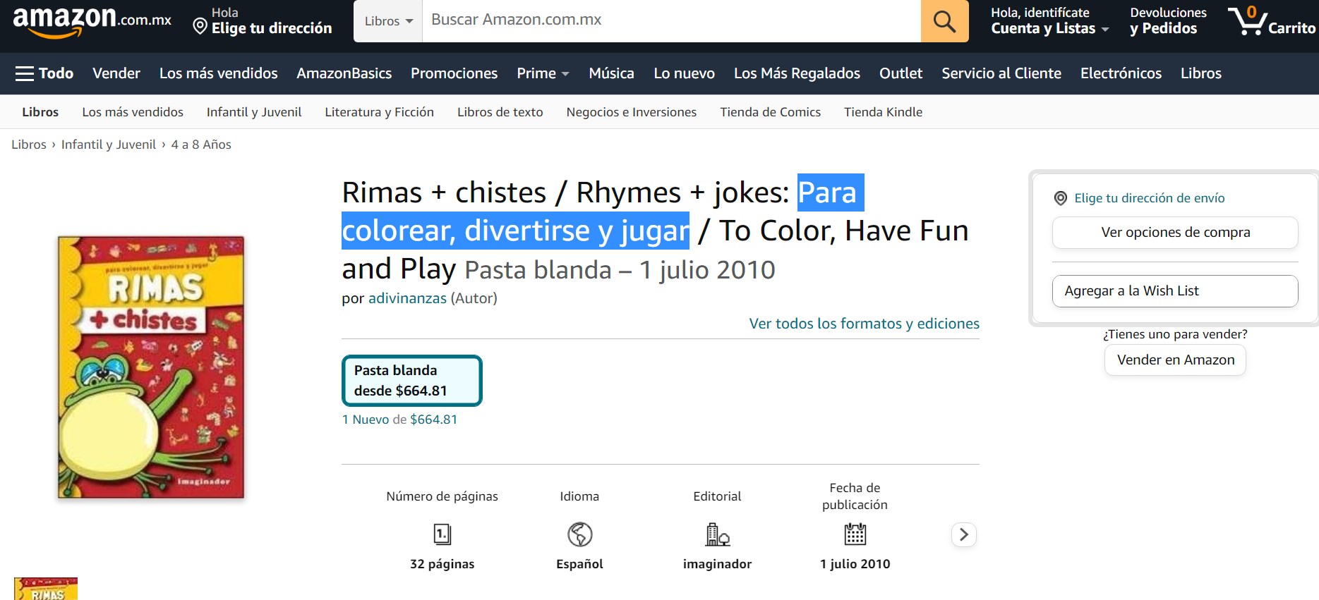Go to Electrónicos category
The image size is (1319, 600).
coord(1121,73)
